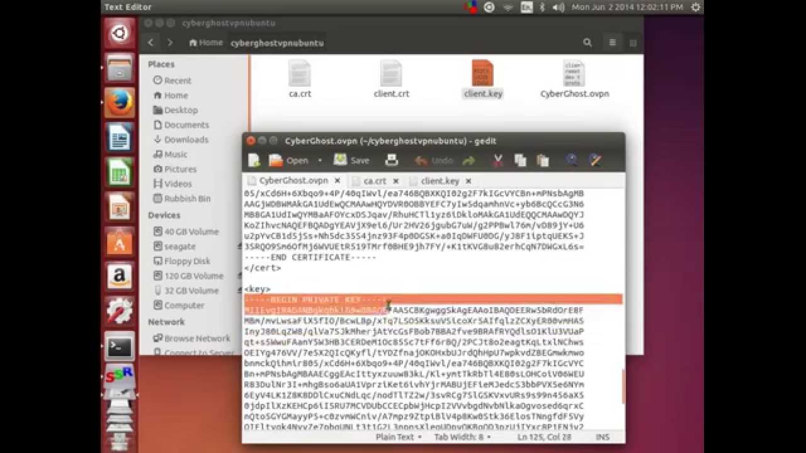Open Amazon from the launcher
The width and height of the screenshot is (806, 453).
tap(120, 276)
